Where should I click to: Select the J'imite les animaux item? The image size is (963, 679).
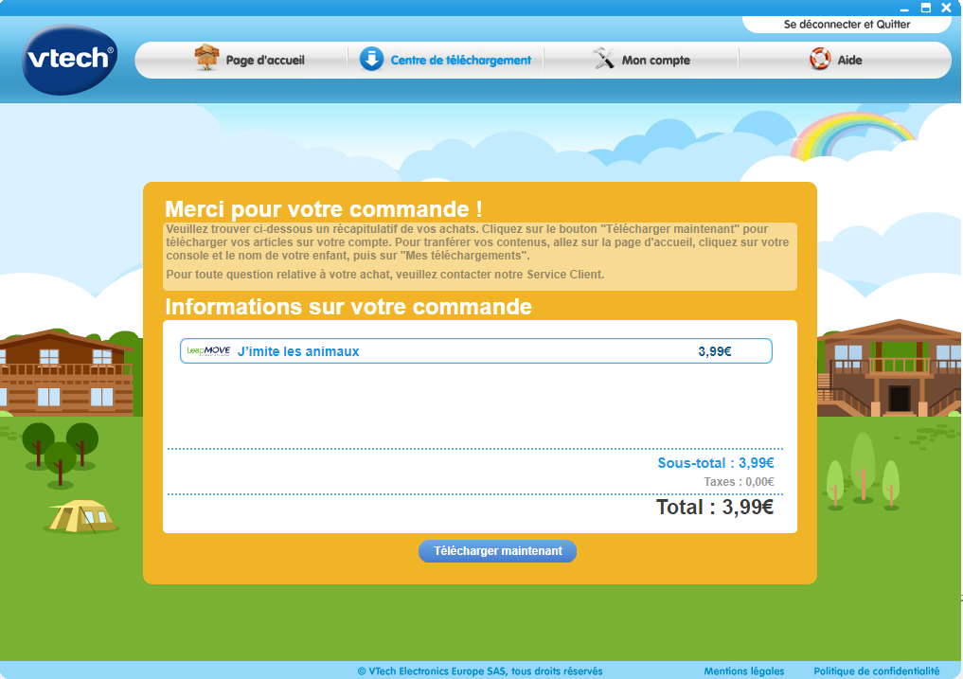click(x=476, y=351)
